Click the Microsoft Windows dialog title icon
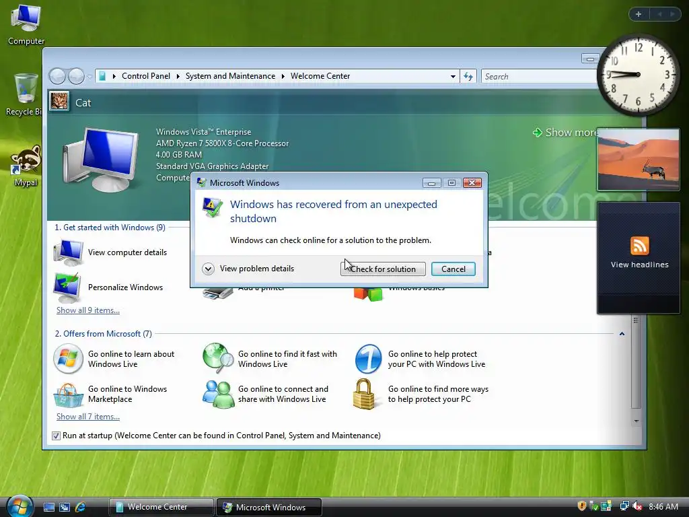The height and width of the screenshot is (517, 689). (202, 182)
